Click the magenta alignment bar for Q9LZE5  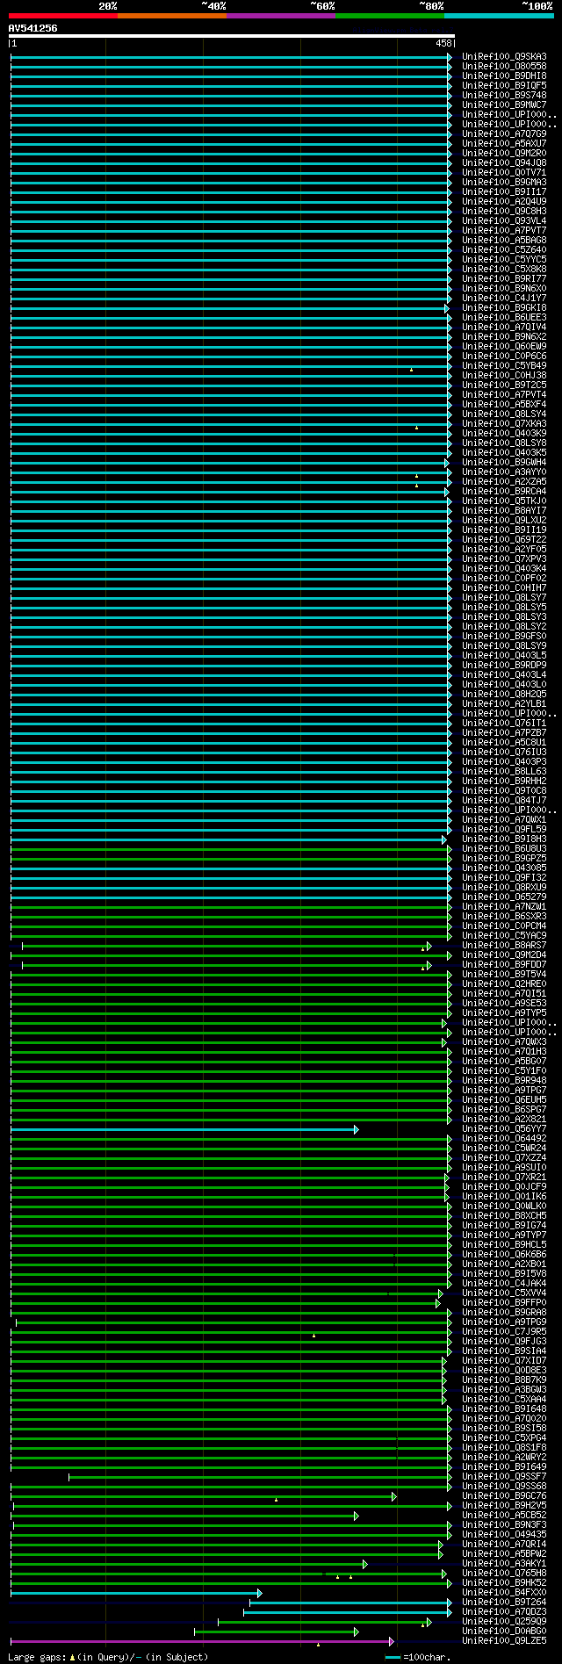[201, 1641]
